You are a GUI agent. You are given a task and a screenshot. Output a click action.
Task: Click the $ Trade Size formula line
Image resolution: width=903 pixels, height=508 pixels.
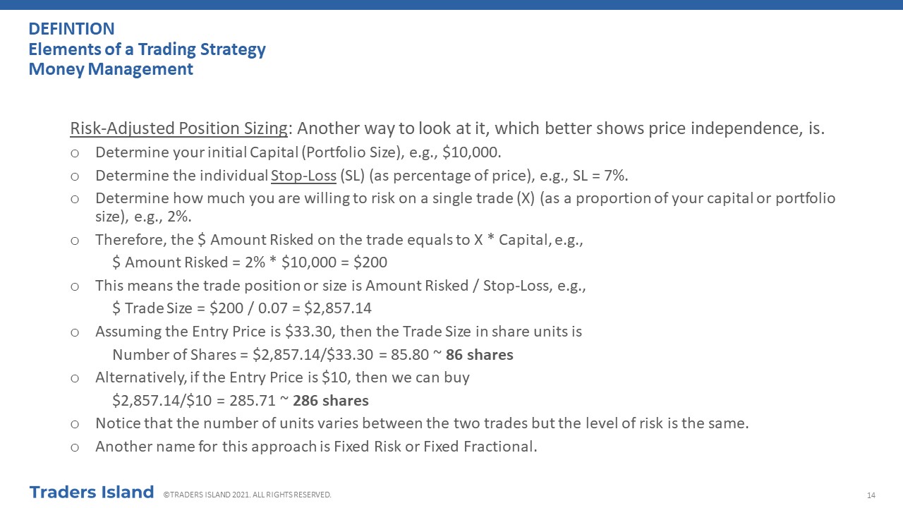point(242,308)
